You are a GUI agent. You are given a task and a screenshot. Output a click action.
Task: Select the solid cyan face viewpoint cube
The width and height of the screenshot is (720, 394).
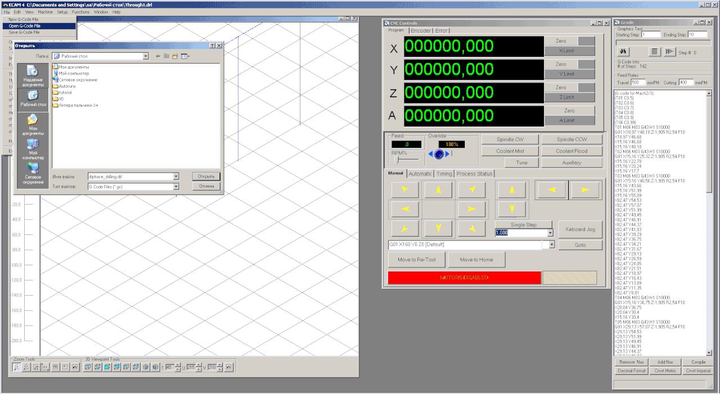coord(107,367)
